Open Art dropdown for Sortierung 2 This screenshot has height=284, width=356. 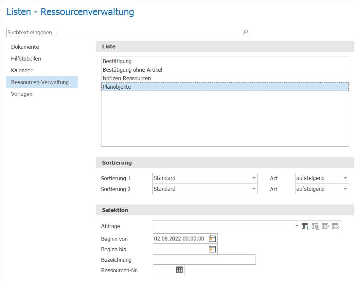click(345, 189)
